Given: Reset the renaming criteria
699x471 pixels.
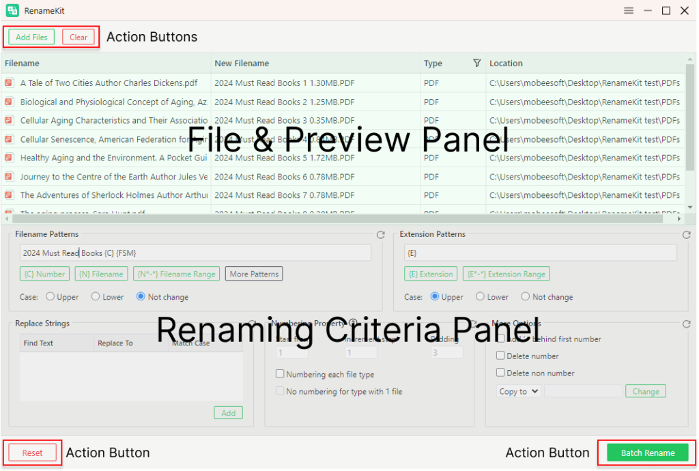Looking at the screenshot, I should (32, 453).
